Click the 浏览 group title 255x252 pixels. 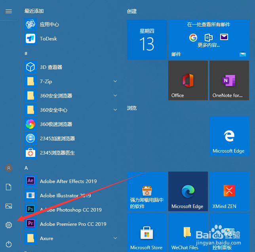(132, 108)
